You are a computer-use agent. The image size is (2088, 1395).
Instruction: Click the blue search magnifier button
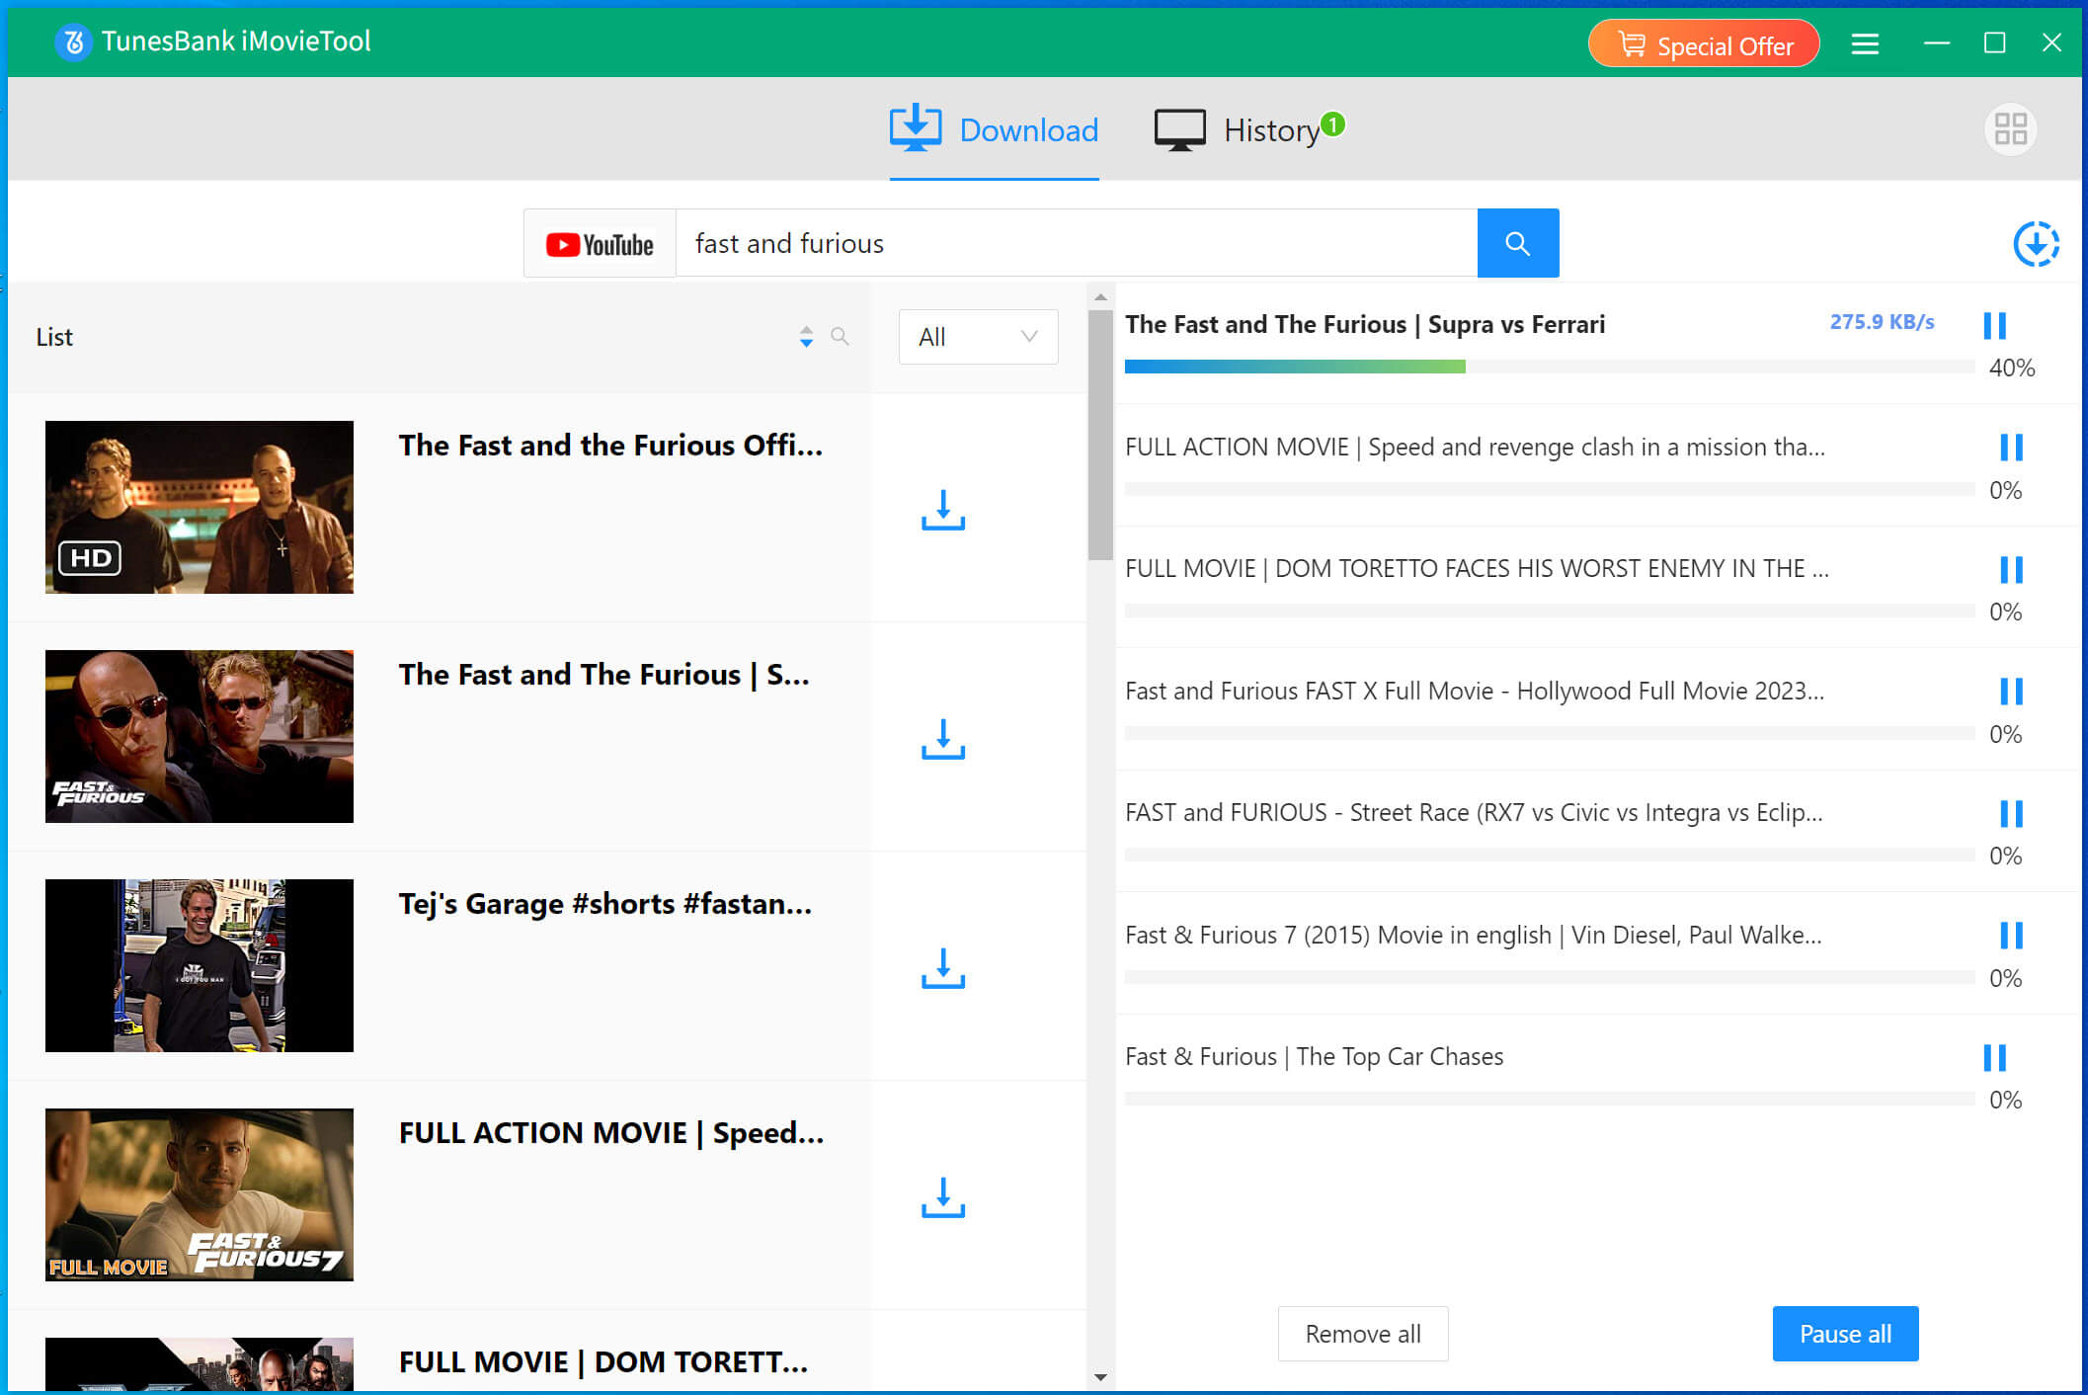coord(1518,243)
